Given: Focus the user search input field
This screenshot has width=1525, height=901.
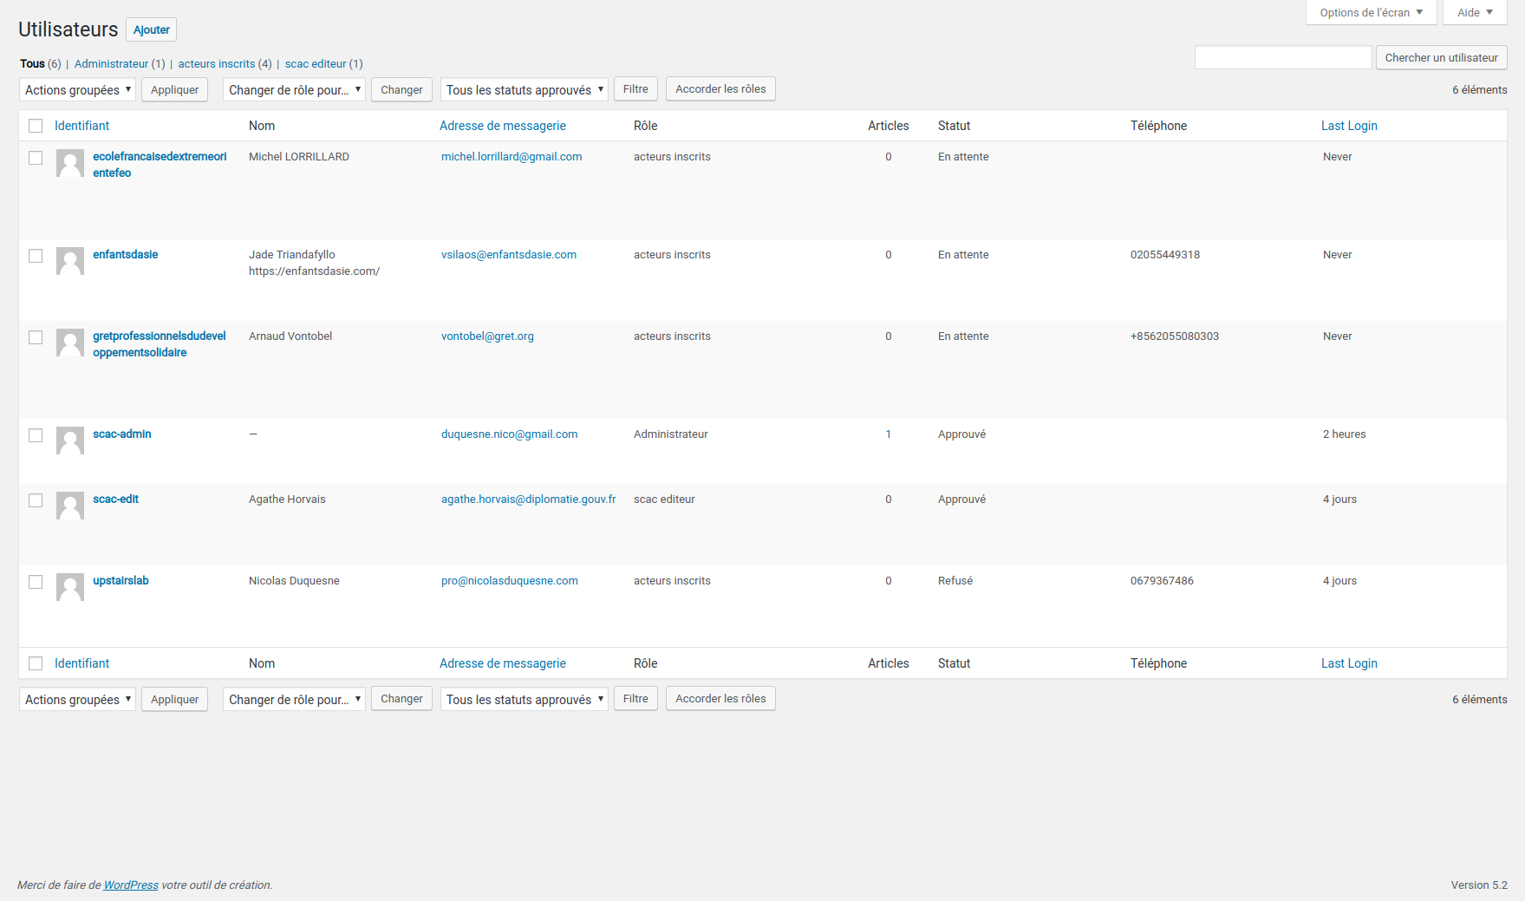Looking at the screenshot, I should (x=1282, y=58).
